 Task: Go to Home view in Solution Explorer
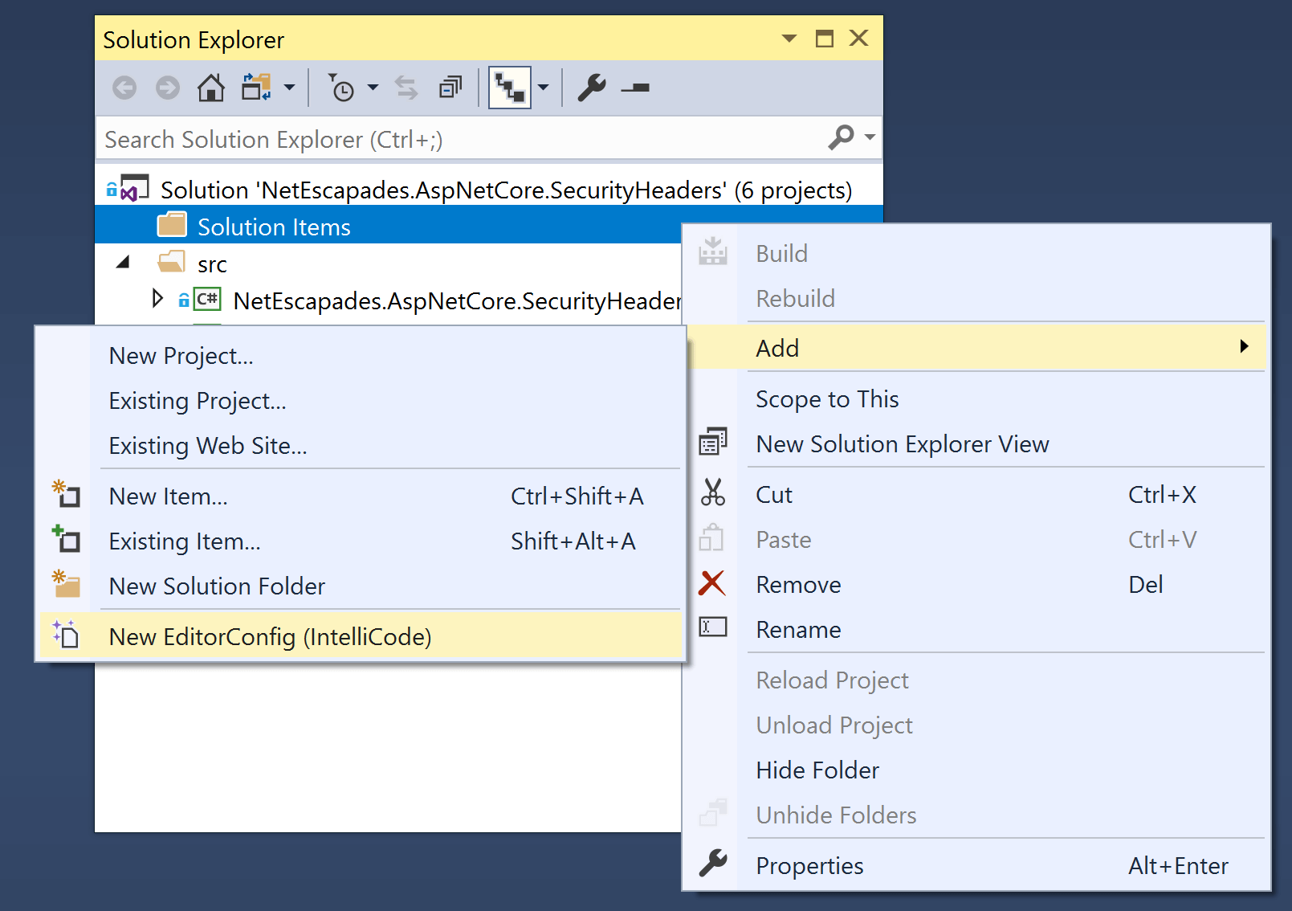click(x=211, y=88)
